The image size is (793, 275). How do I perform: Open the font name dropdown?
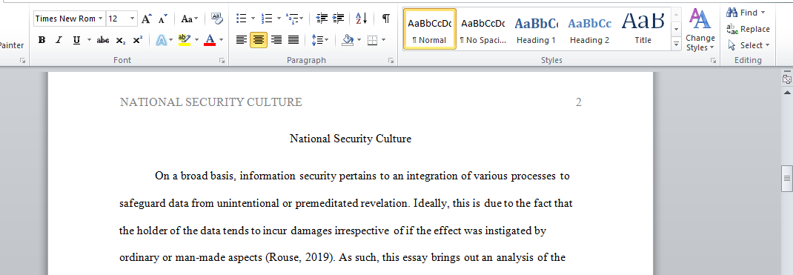[101, 19]
